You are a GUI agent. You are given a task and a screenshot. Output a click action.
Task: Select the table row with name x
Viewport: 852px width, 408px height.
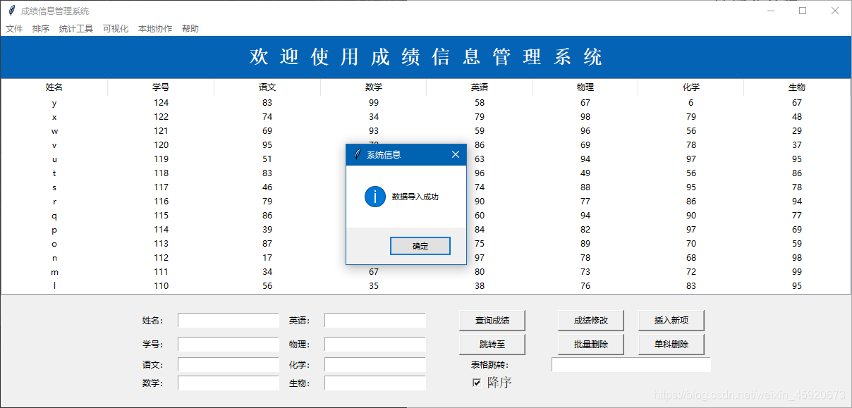pos(426,117)
